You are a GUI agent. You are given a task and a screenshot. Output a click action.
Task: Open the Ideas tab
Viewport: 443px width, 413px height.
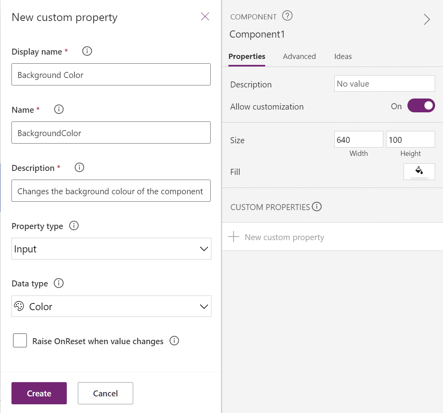(343, 56)
